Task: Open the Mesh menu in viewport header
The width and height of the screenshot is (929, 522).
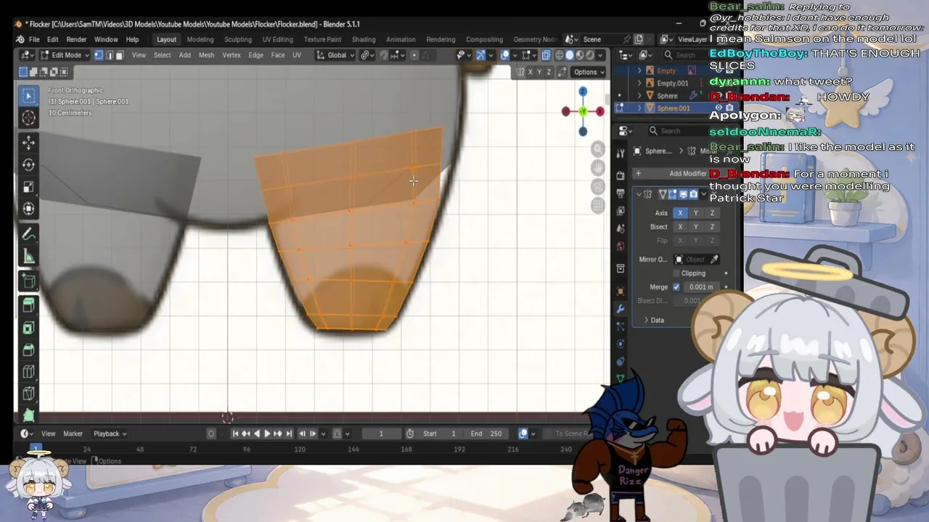Action: coord(206,55)
